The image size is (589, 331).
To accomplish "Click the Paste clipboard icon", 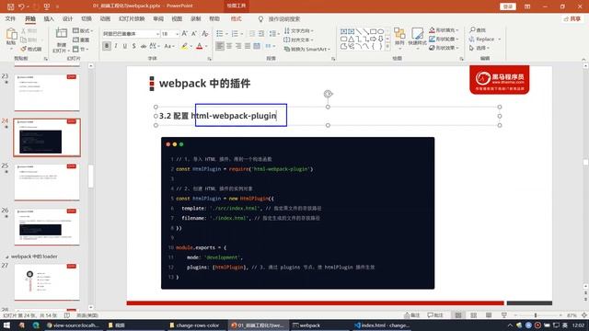I will click(11, 35).
